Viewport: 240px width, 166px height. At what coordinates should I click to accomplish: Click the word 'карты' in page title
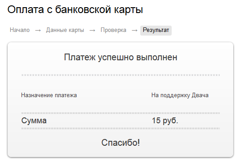pos(129,10)
